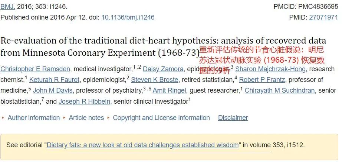This screenshot has width=342, height=162.
Task: Open author Steven K Broste's link
Action: click(x=155, y=80)
